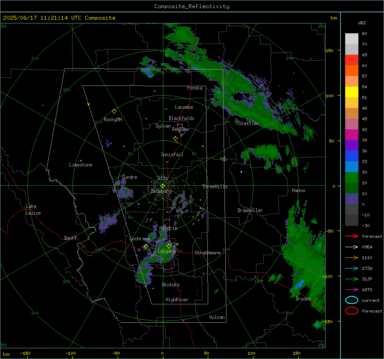
Task: Select the yellow 51-54 dBZ swatch
Action: [x=352, y=92]
